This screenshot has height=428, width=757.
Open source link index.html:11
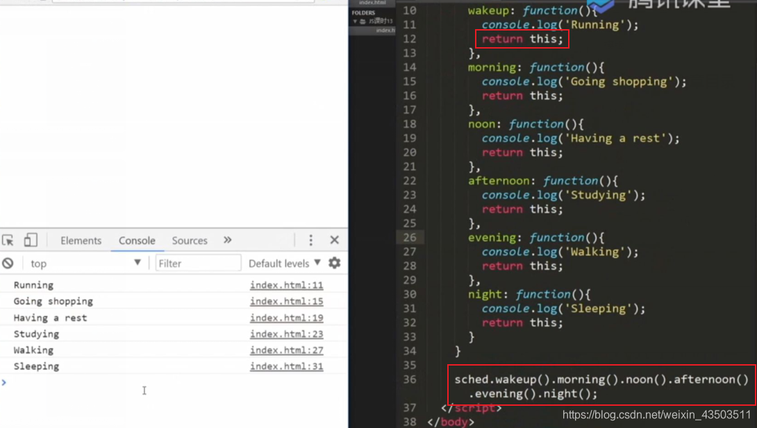coord(286,285)
